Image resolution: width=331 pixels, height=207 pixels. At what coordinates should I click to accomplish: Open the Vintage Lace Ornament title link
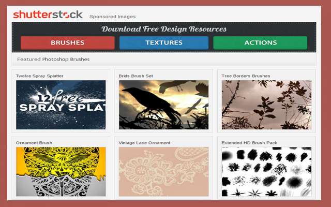[144, 143]
